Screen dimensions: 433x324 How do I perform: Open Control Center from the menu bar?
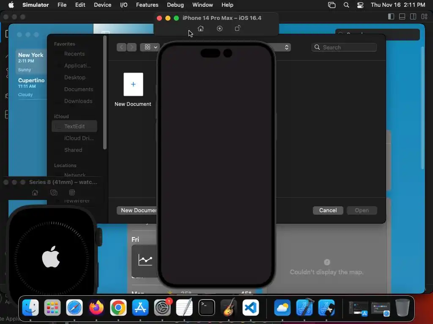tap(360, 5)
